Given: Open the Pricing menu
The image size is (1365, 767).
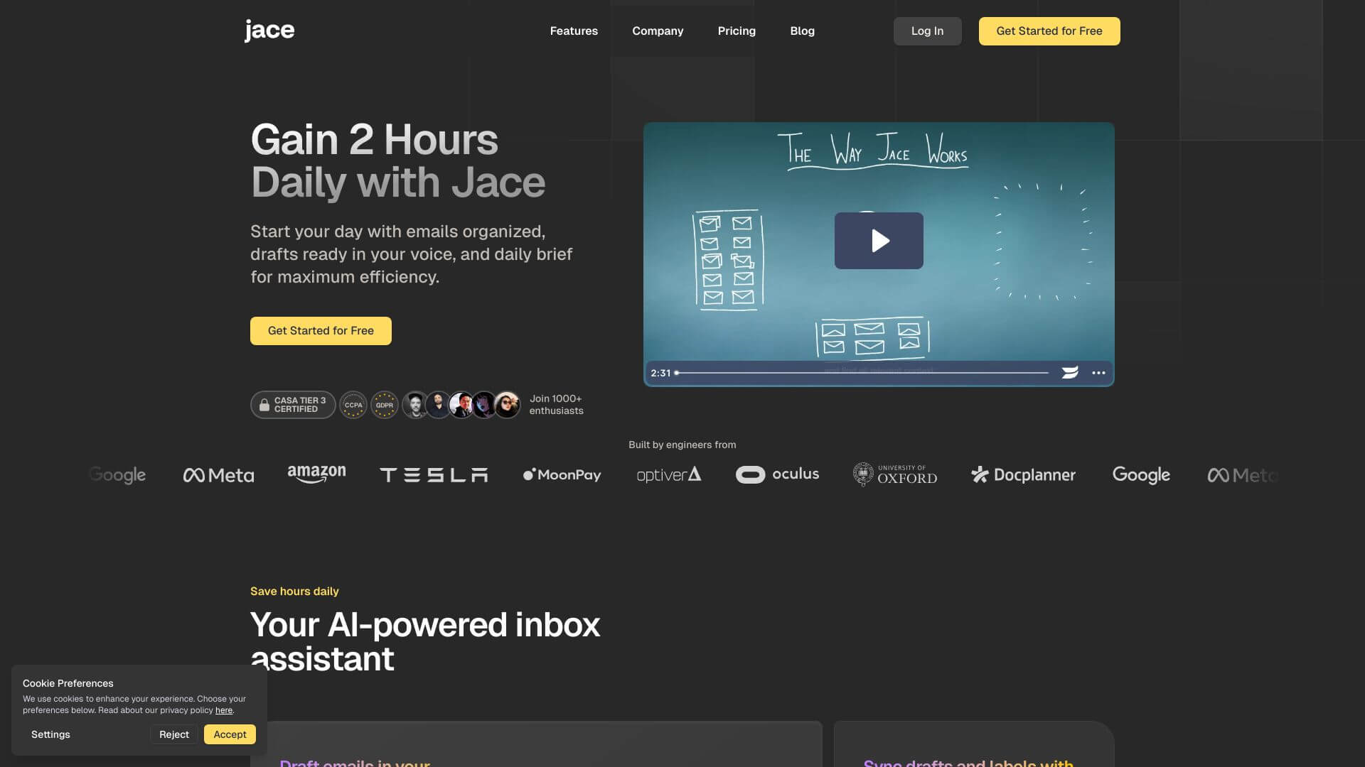Looking at the screenshot, I should coord(737,31).
